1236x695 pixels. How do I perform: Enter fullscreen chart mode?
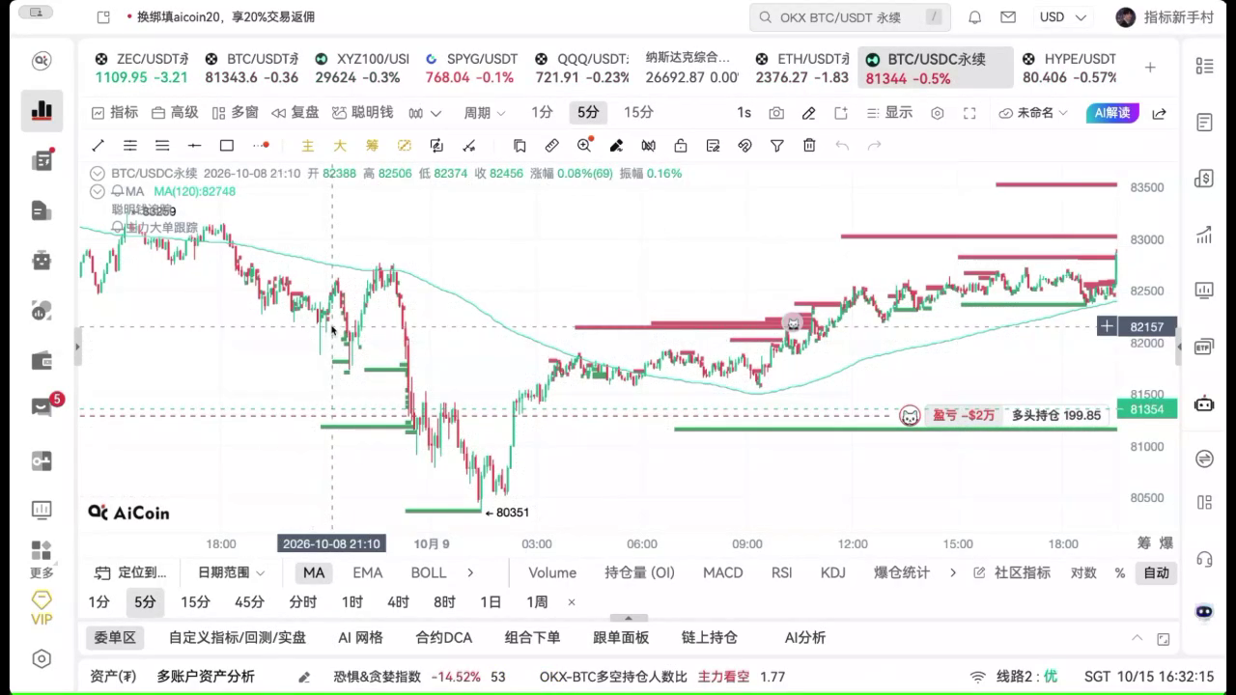[969, 113]
